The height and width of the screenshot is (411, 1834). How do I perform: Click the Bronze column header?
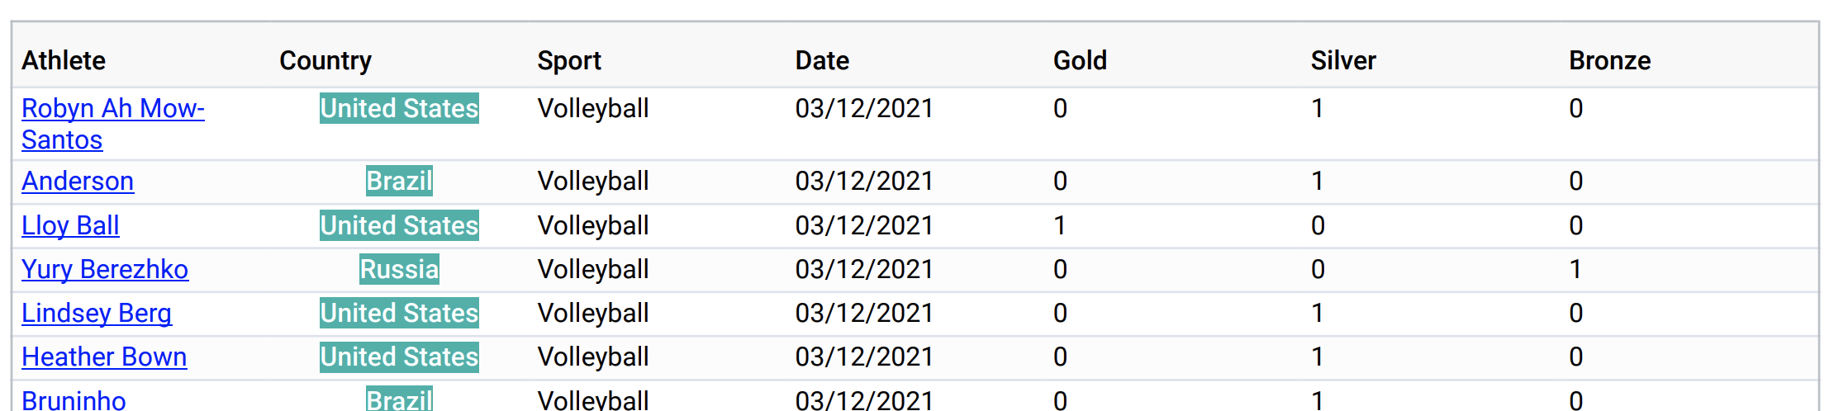[x=1609, y=60]
